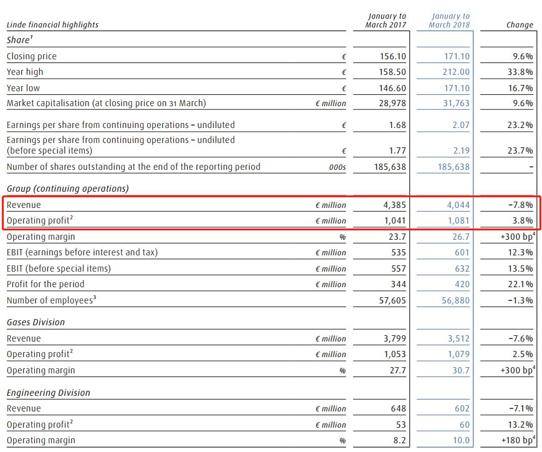Click the 'Profit for the period' row label

(46, 284)
